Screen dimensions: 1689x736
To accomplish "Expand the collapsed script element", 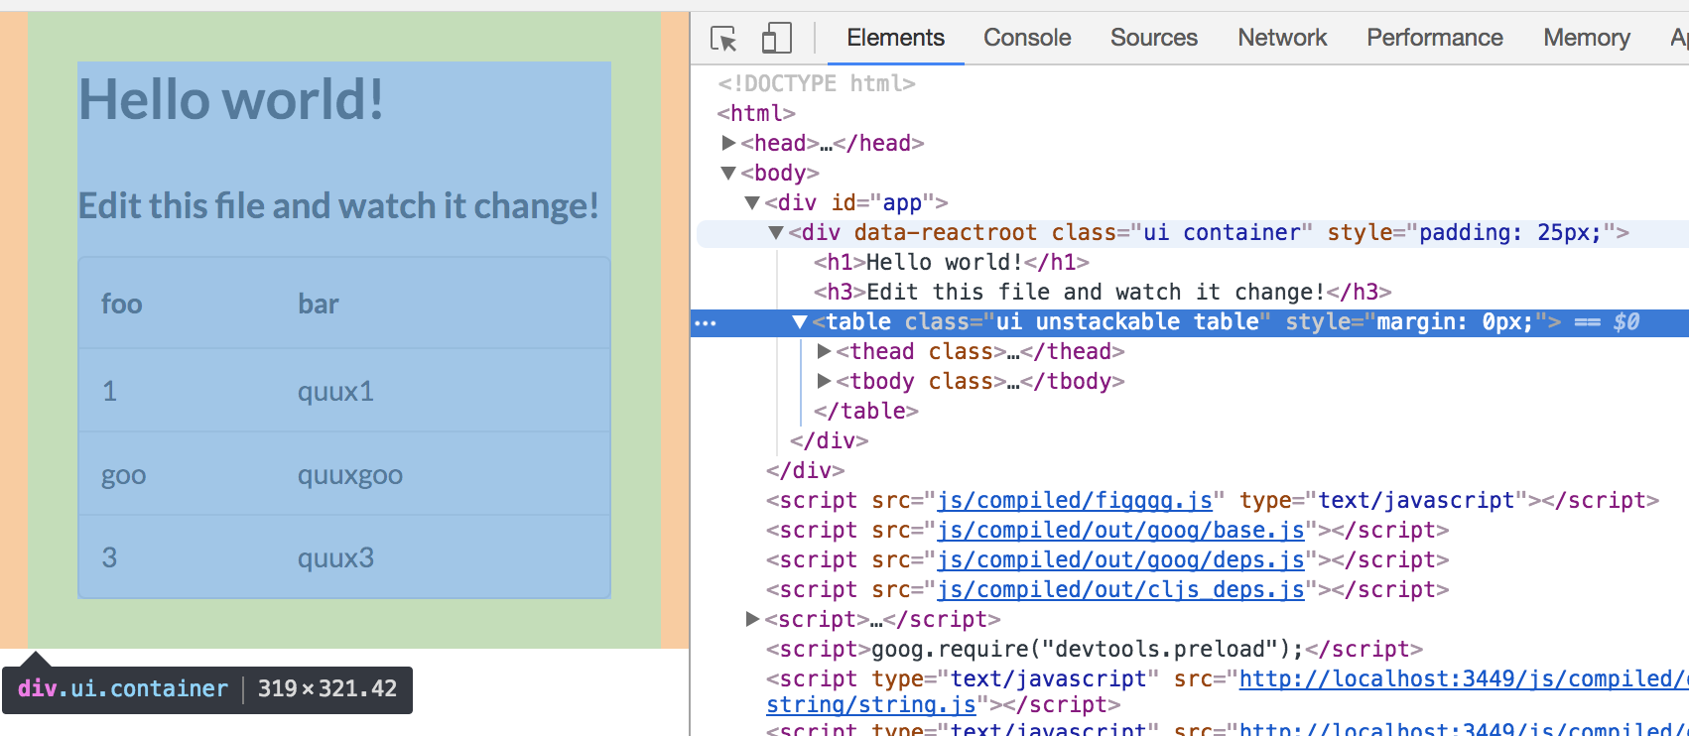I will point(752,620).
